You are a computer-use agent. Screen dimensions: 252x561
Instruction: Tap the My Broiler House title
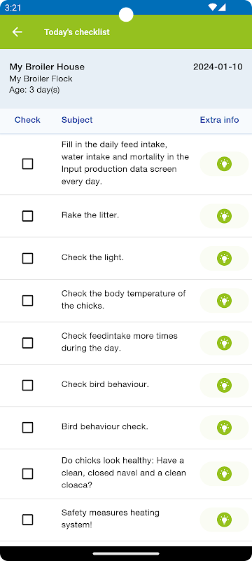click(x=47, y=67)
